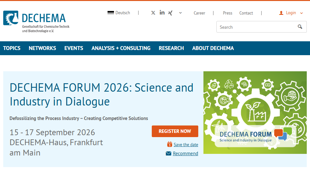
Task: Open the X (Twitter) social icon
Action: [153, 13]
